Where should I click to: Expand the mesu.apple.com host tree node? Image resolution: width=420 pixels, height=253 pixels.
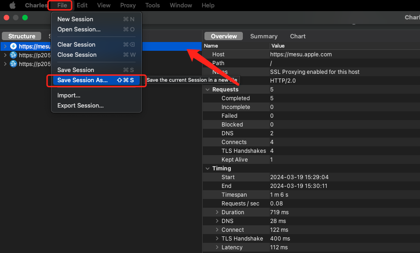[5, 46]
